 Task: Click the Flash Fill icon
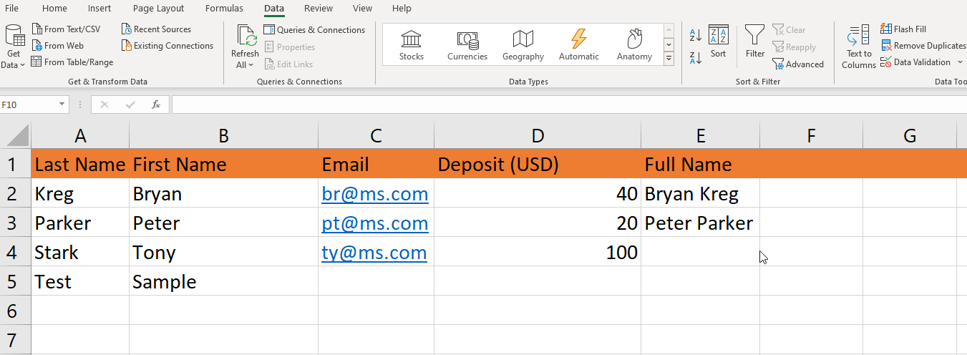886,29
